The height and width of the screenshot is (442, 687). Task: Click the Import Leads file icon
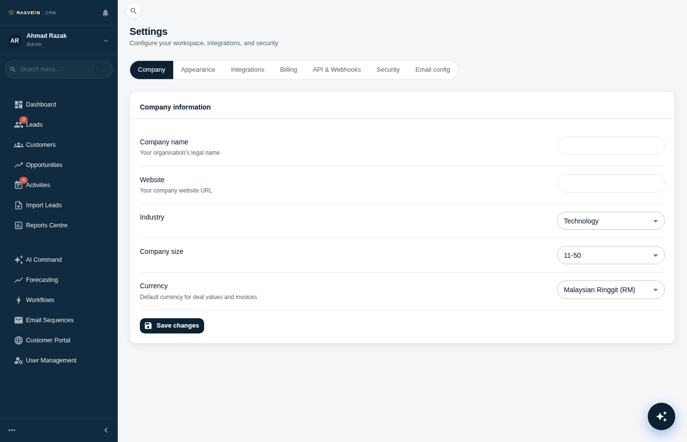(19, 205)
